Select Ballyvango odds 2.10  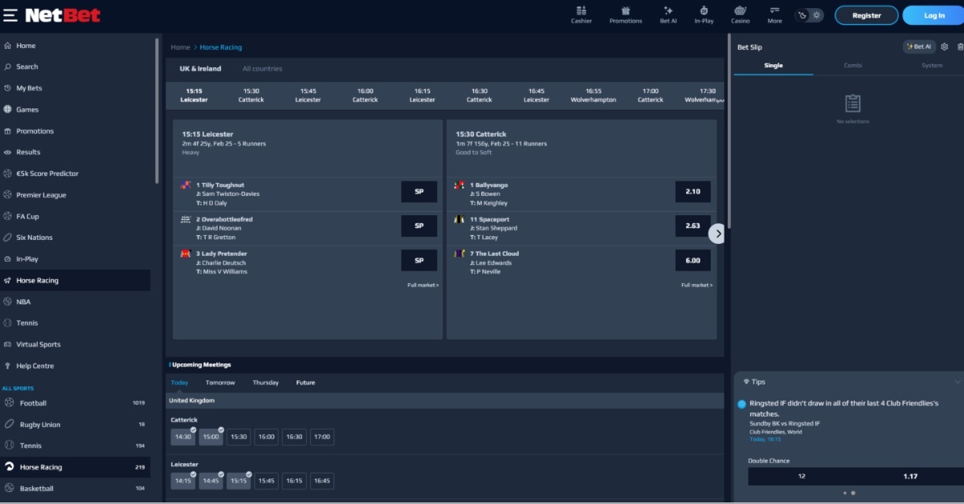tap(692, 192)
